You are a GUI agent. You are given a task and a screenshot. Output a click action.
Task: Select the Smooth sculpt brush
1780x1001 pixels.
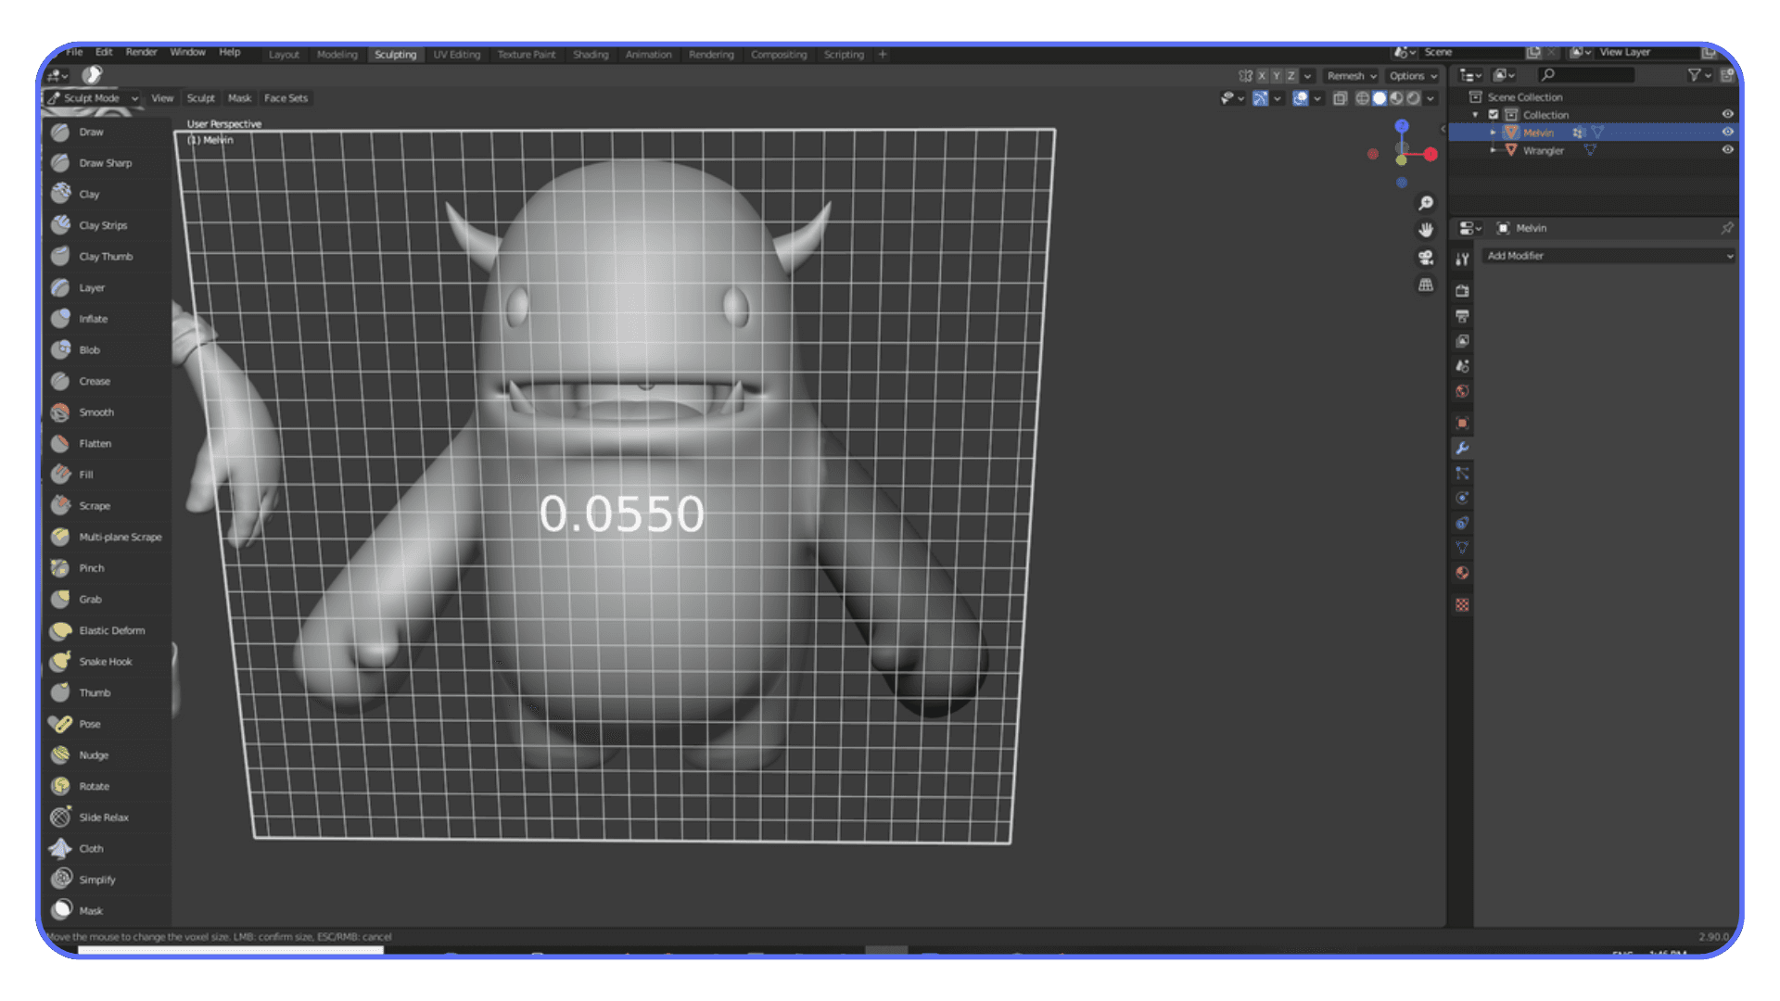pyautogui.click(x=95, y=412)
